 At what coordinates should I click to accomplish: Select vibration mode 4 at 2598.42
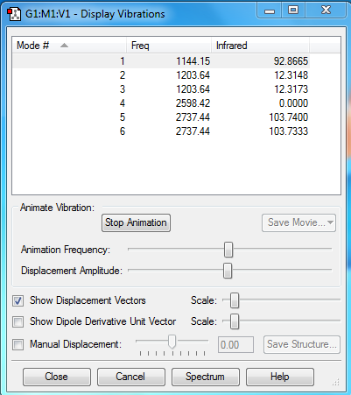(x=161, y=103)
